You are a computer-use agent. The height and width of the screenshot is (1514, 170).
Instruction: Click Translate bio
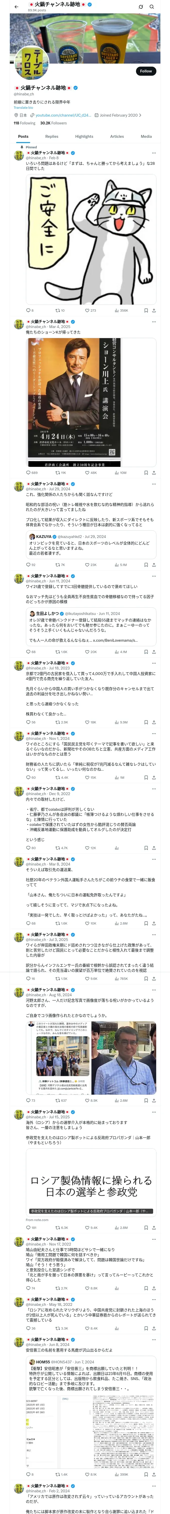(23, 107)
